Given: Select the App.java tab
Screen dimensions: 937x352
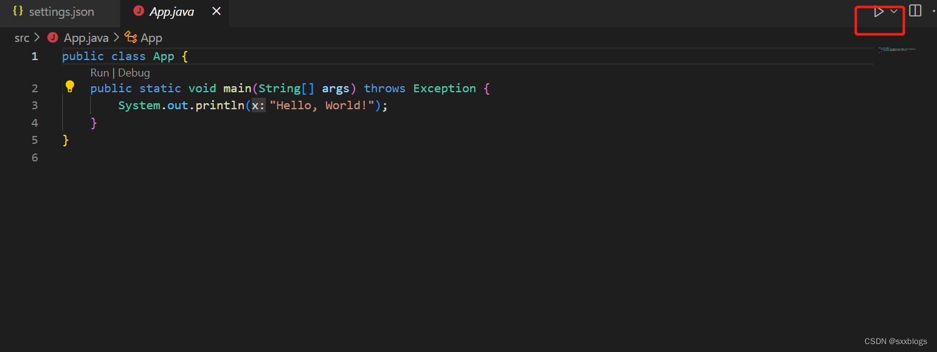Looking at the screenshot, I should pos(172,11).
